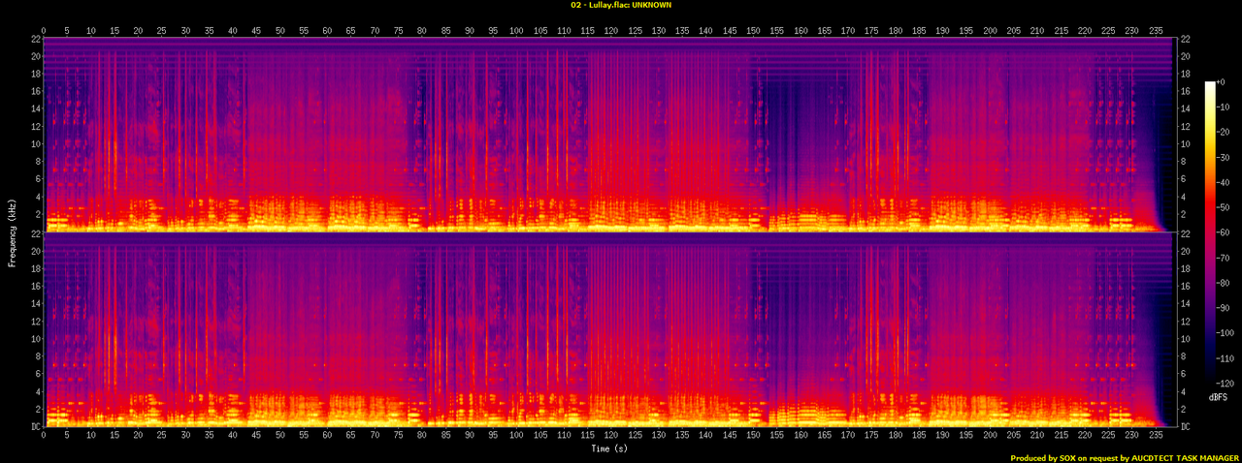Screen dimensions: 1242x463
Task: Click the "-80" value on dBFS scale
Action: tap(1225, 283)
